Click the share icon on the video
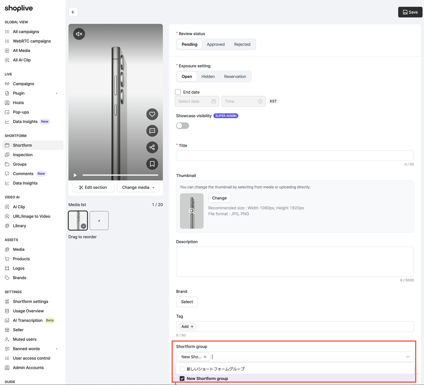The width and height of the screenshot is (424, 385). (152, 147)
